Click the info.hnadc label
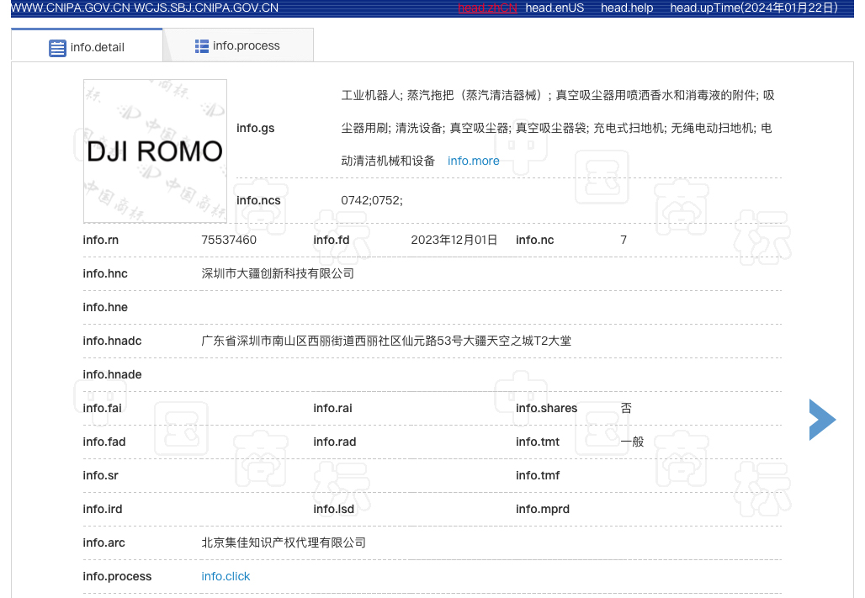865x598 pixels. coord(112,341)
